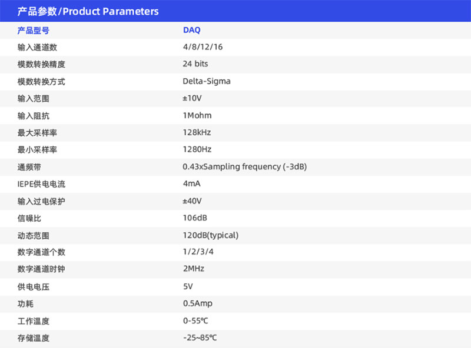Click the 128kHz maximum sampling rate
The image size is (471, 348).
tap(197, 132)
